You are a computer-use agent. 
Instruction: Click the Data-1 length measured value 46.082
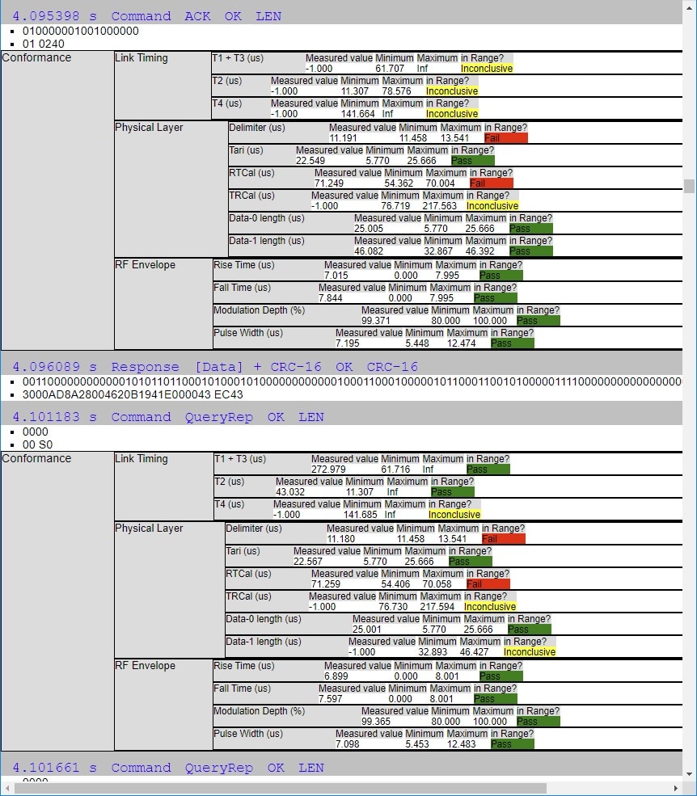point(369,251)
